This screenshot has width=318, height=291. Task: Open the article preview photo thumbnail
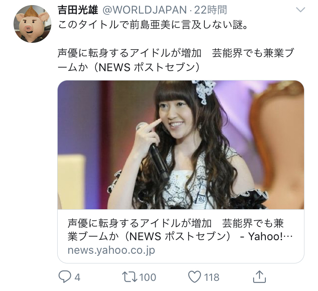[181, 145]
